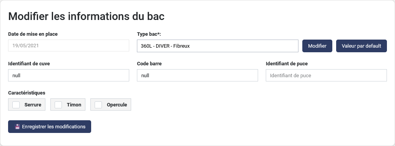This screenshot has width=395, height=146.
Task: Save with Enregistrer les modifications text
Action: click(54, 127)
